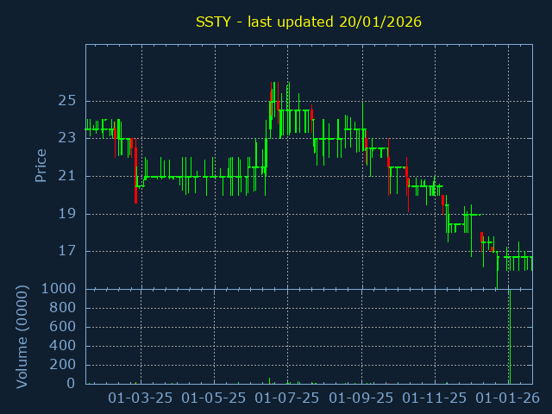
Task: Select the 01-11-25 date tick label
Action: pos(435,398)
